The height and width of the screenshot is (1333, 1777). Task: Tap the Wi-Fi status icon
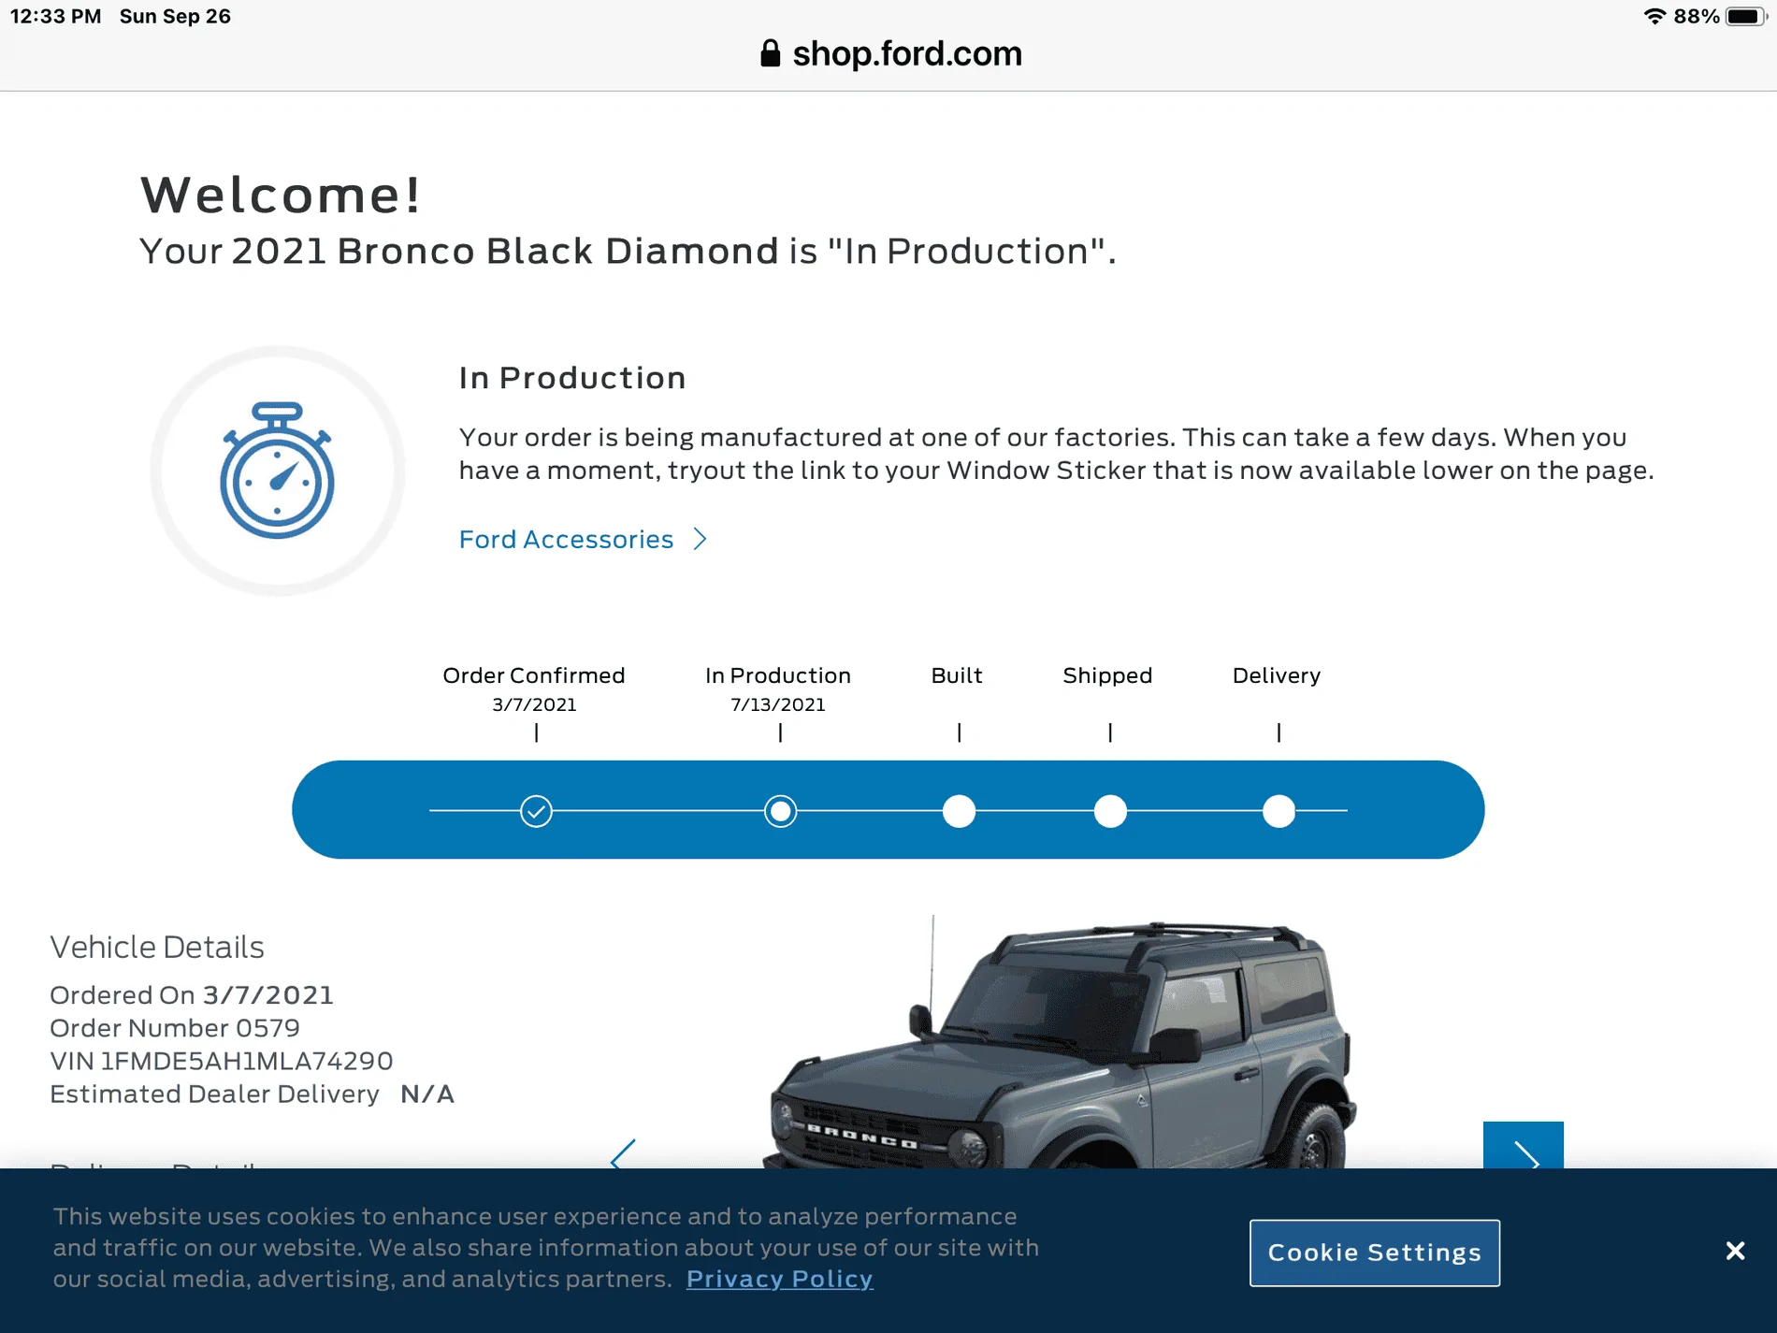point(1654,16)
